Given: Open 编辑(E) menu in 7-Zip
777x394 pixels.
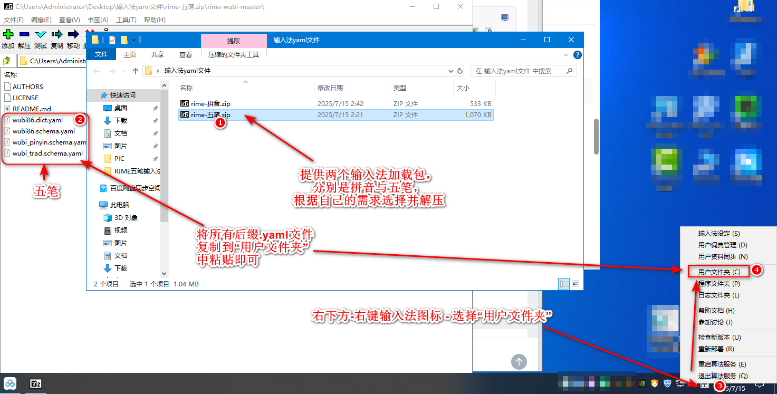Looking at the screenshot, I should click(41, 20).
